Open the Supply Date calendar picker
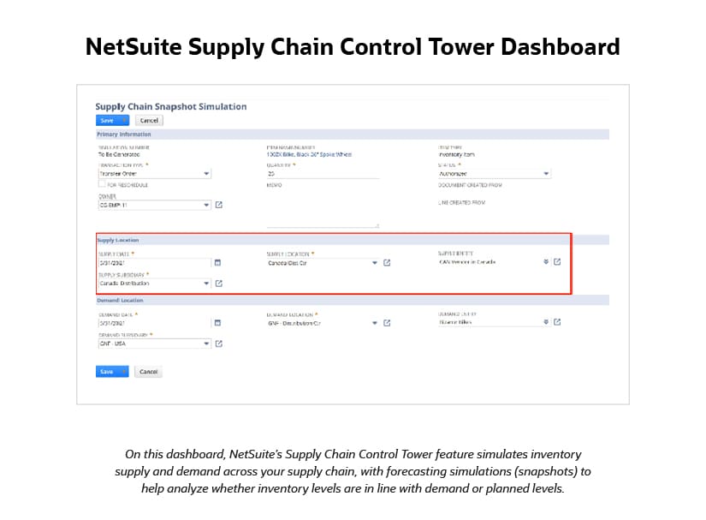 coord(217,262)
